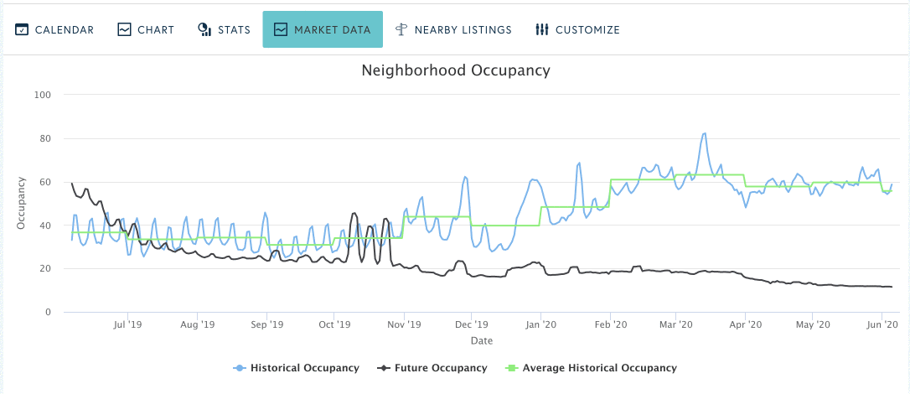Select the Customize tab label
The height and width of the screenshot is (394, 910).
[x=587, y=29]
